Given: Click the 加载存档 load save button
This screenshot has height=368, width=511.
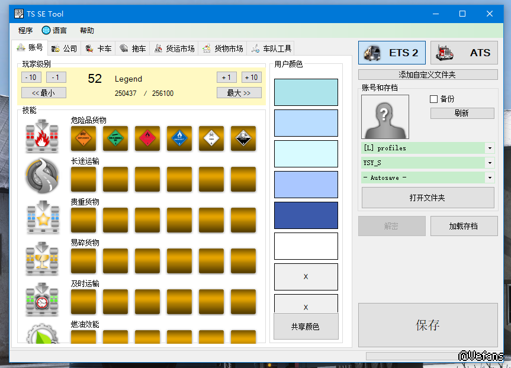Looking at the screenshot, I should click(463, 226).
